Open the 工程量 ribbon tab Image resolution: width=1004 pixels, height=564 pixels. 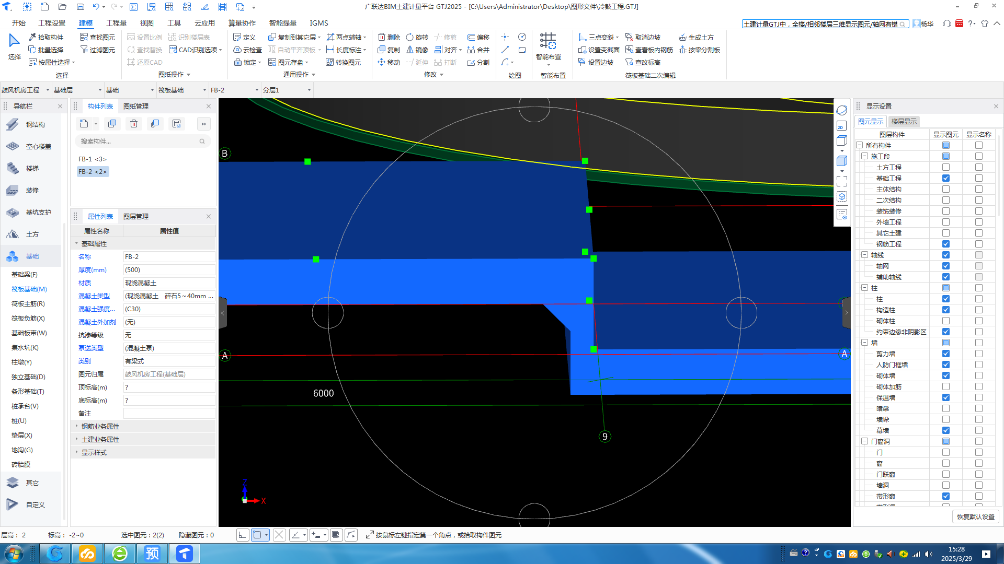tap(116, 23)
